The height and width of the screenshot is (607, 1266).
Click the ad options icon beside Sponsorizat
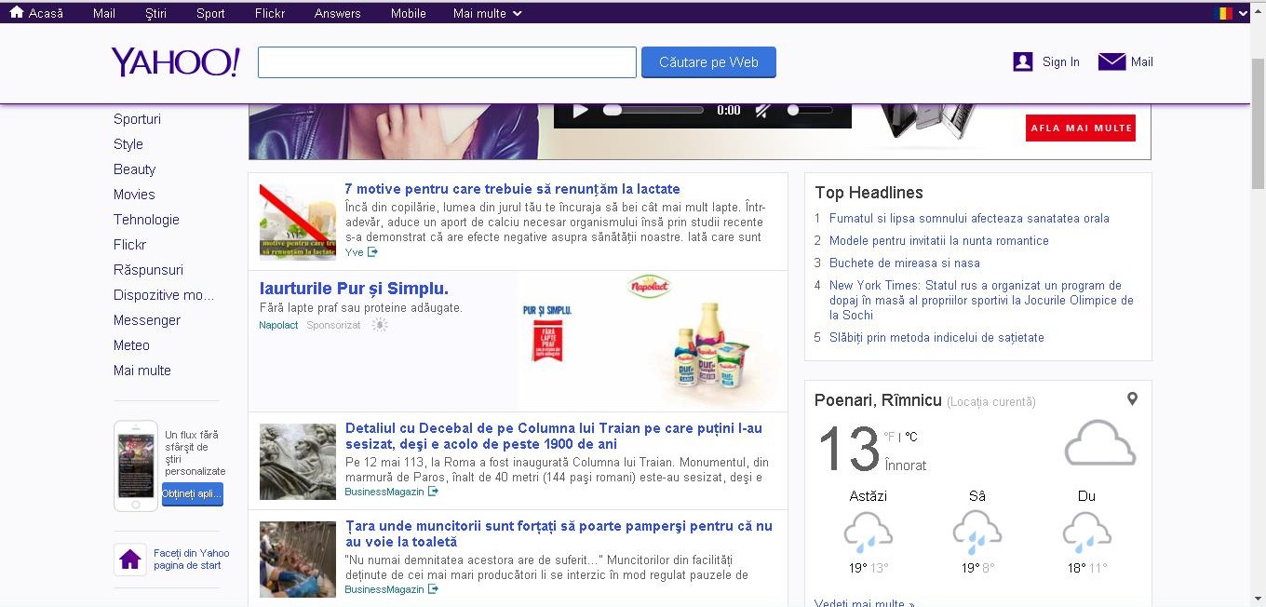[379, 325]
